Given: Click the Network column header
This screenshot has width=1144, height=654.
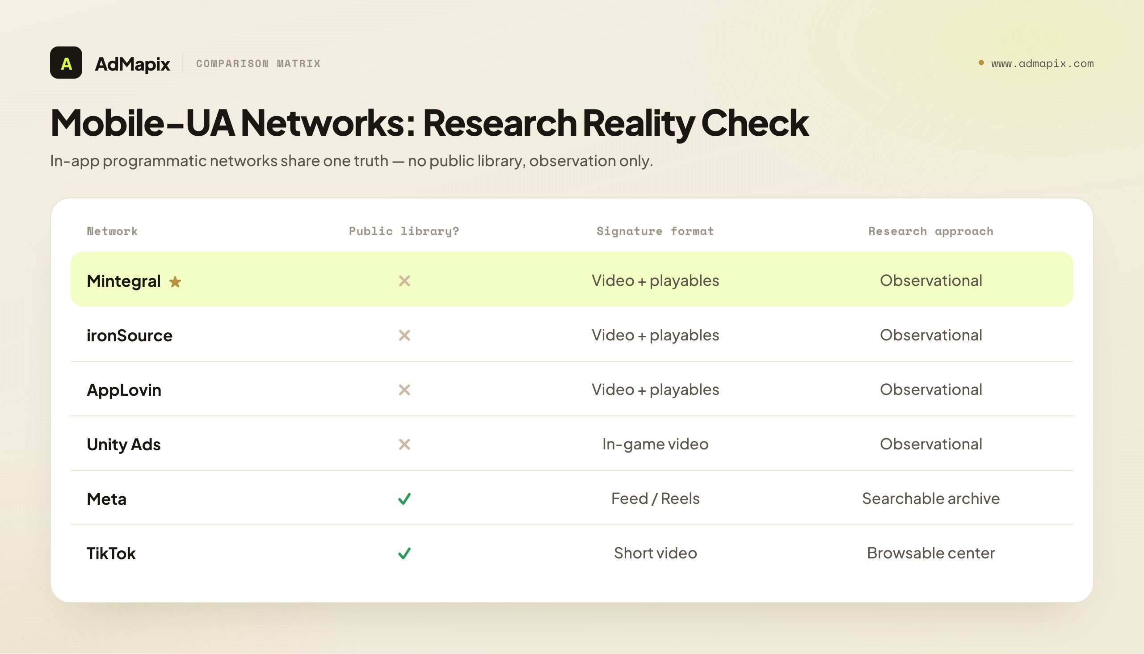Looking at the screenshot, I should pyautogui.click(x=112, y=231).
